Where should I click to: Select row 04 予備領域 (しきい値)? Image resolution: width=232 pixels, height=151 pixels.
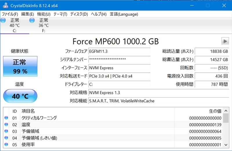coord(113,138)
